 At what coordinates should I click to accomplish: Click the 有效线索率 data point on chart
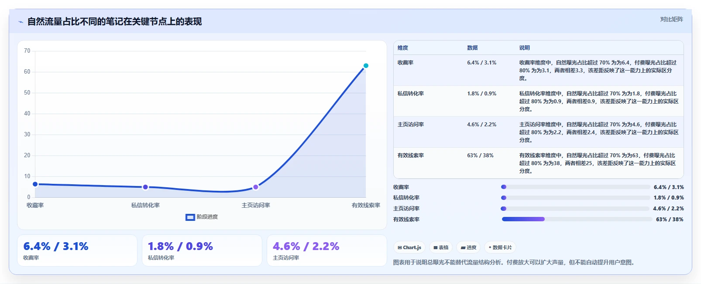(366, 66)
